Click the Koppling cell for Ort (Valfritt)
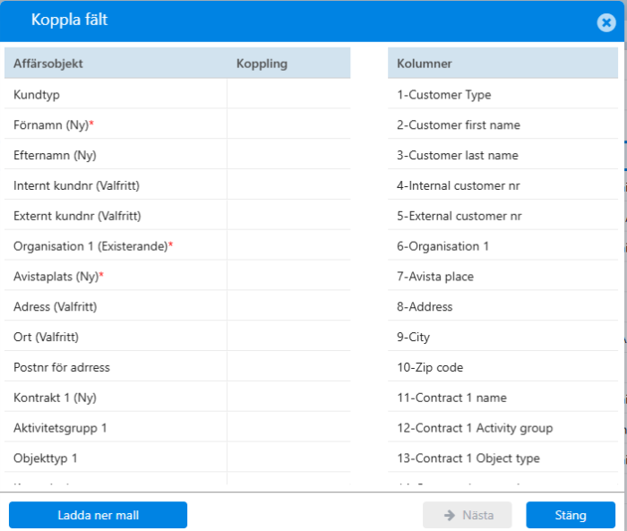The width and height of the screenshot is (627, 531). (288, 337)
